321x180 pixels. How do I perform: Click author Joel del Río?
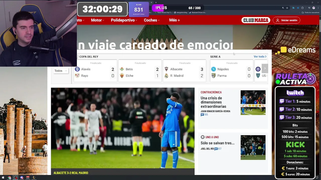pyautogui.click(x=207, y=149)
